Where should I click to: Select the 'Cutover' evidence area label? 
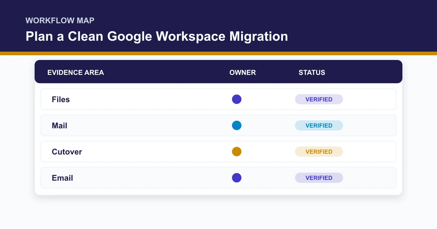67,152
